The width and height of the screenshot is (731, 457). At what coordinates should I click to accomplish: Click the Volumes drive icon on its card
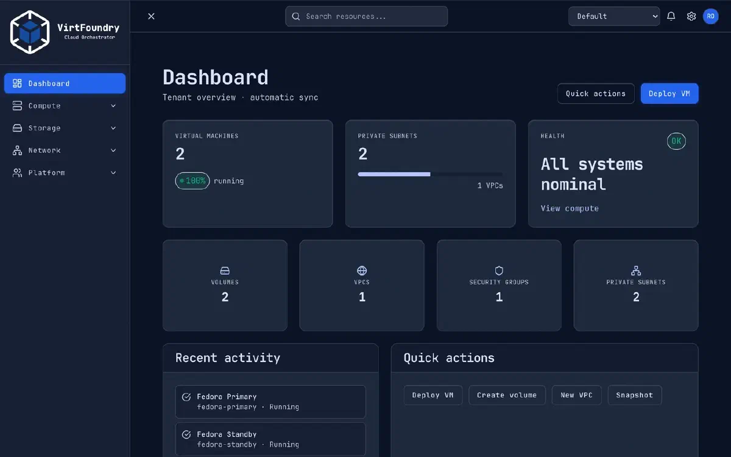(x=225, y=271)
